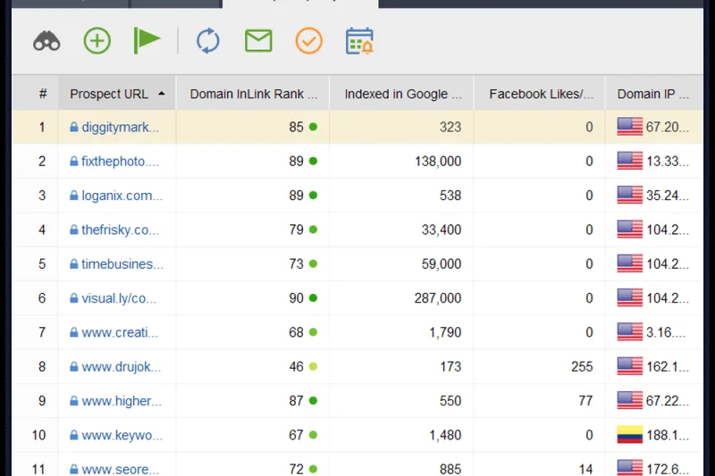Screen dimensions: 715x476
Task: Click the lock icon beside fixthephoto
Action: pyautogui.click(x=74, y=161)
